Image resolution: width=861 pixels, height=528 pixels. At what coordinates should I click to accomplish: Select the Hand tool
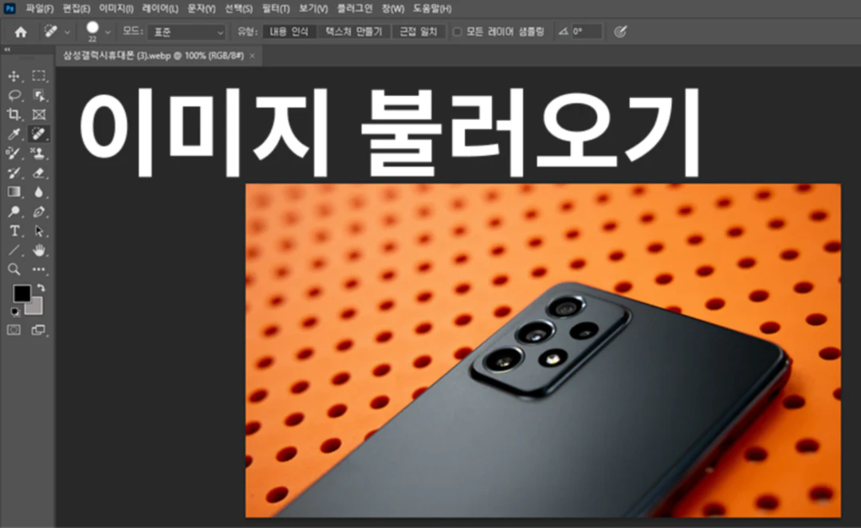[x=38, y=250]
